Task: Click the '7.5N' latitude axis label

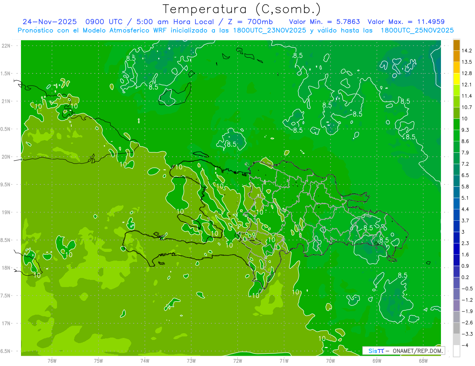Action: [x=6, y=296]
